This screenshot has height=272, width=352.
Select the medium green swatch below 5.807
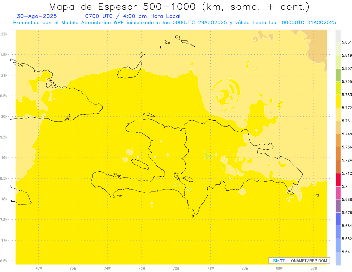tap(338, 75)
